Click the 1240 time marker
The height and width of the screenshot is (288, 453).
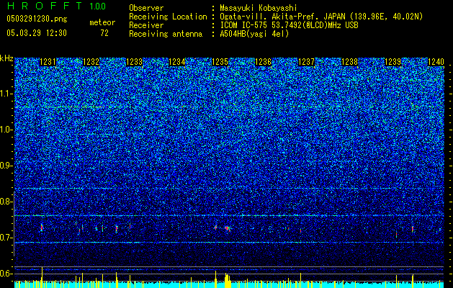(x=436, y=62)
